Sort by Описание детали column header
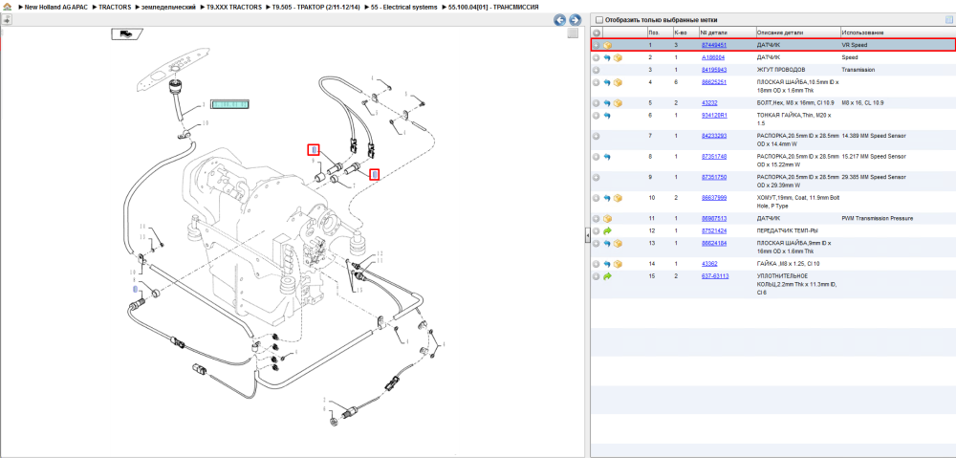 780,33
